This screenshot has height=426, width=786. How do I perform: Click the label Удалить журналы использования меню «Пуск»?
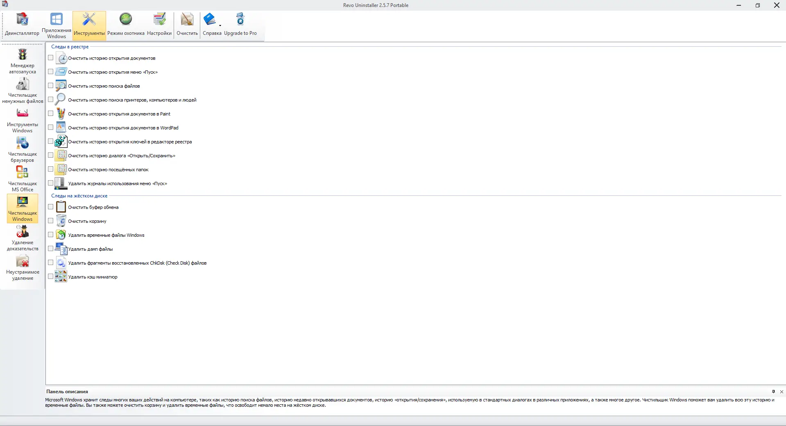[x=118, y=184]
